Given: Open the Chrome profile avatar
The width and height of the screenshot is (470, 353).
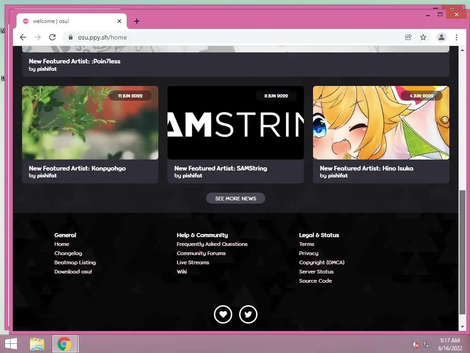Looking at the screenshot, I should tap(441, 37).
